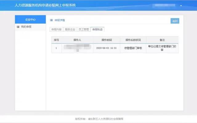
Task: Click the 操作后的状况 column header
Action: 133,40
